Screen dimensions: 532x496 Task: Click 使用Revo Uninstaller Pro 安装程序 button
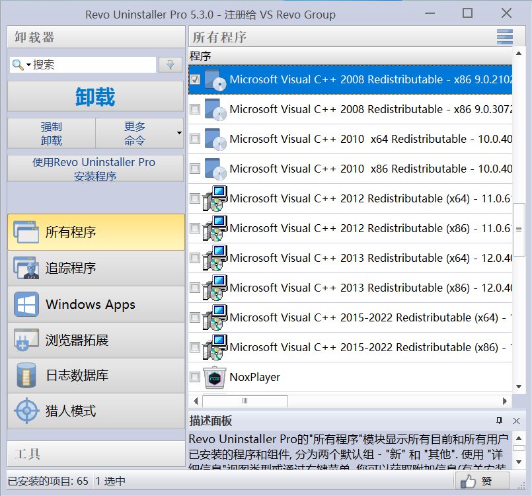(95, 169)
